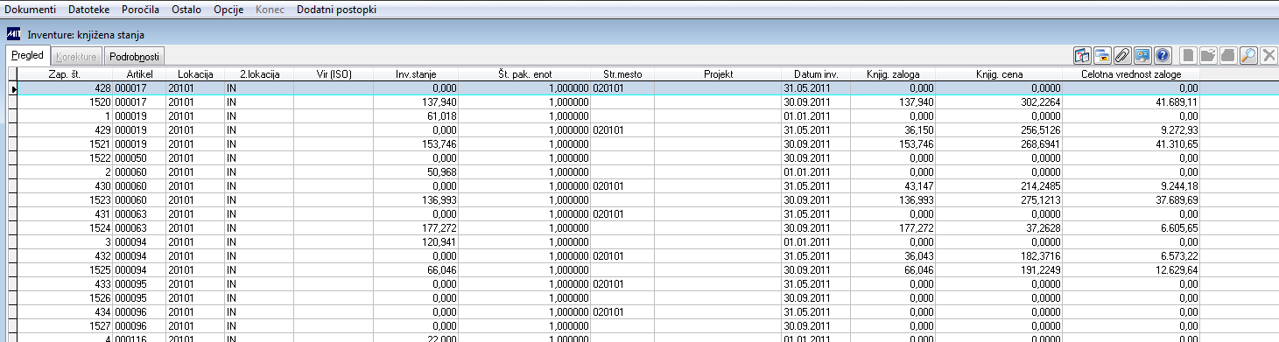
Task: Select record number 1526
Action: tap(65, 297)
